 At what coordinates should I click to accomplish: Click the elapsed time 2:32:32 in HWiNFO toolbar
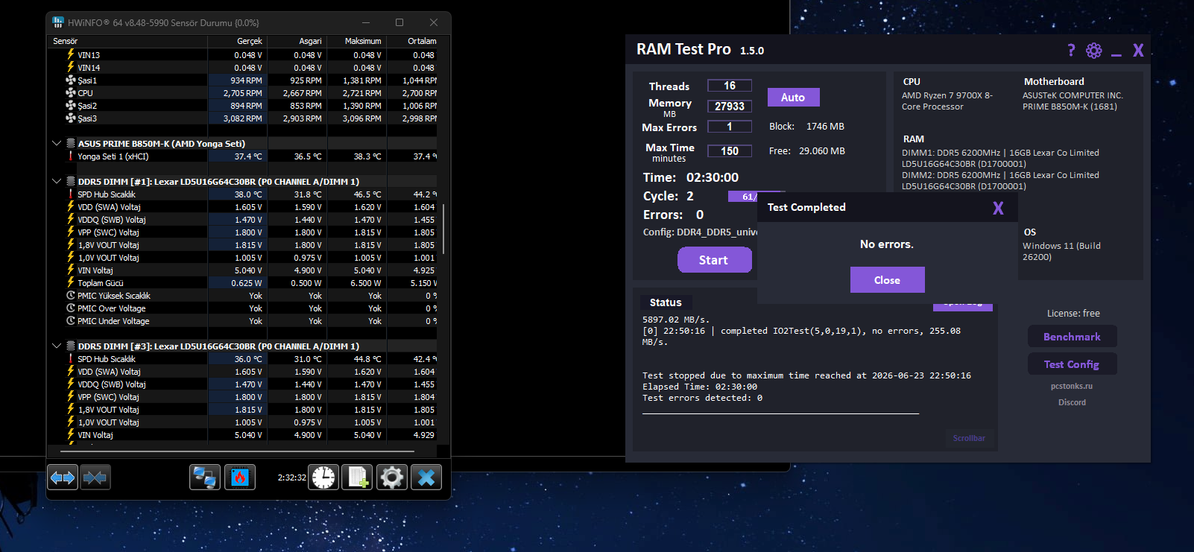291,478
